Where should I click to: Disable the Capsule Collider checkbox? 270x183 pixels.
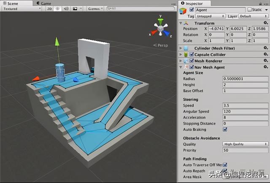point(192,54)
